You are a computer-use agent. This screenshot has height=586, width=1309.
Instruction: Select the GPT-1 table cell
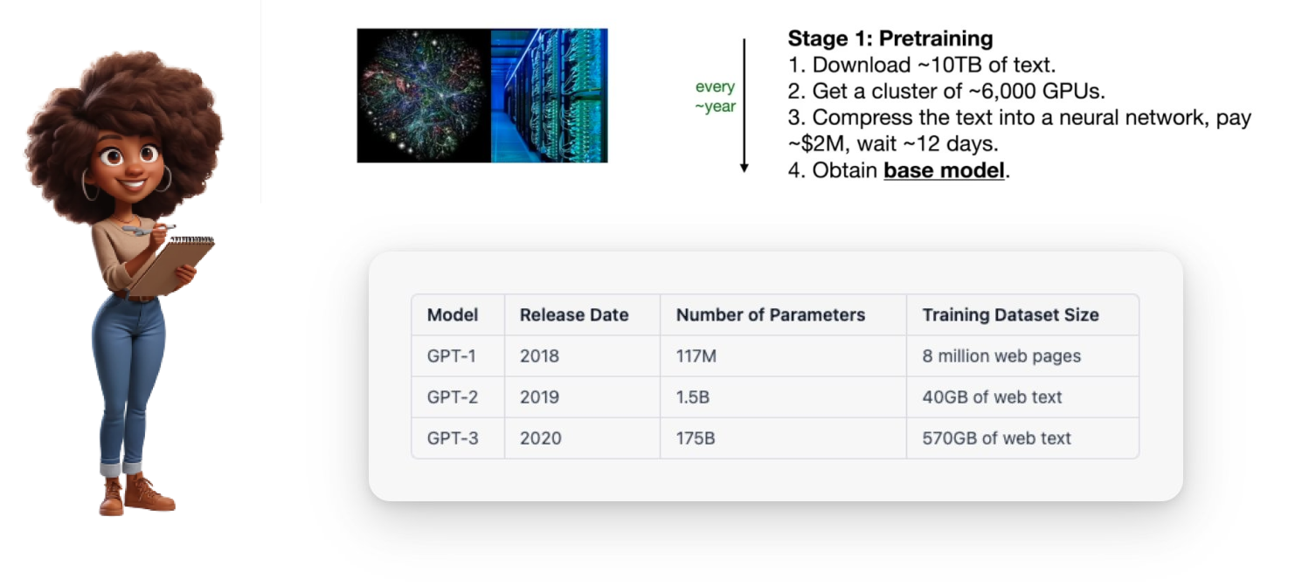[452, 356]
